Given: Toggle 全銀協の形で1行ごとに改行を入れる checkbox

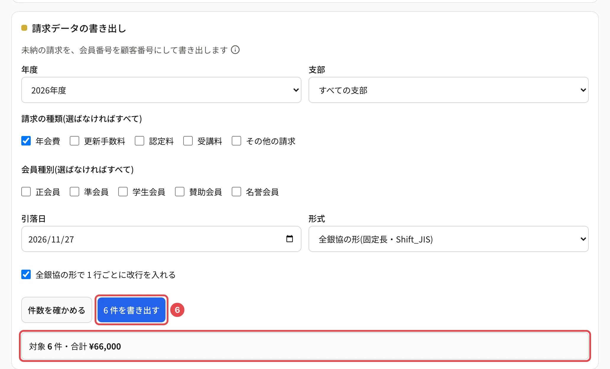Looking at the screenshot, I should point(26,274).
